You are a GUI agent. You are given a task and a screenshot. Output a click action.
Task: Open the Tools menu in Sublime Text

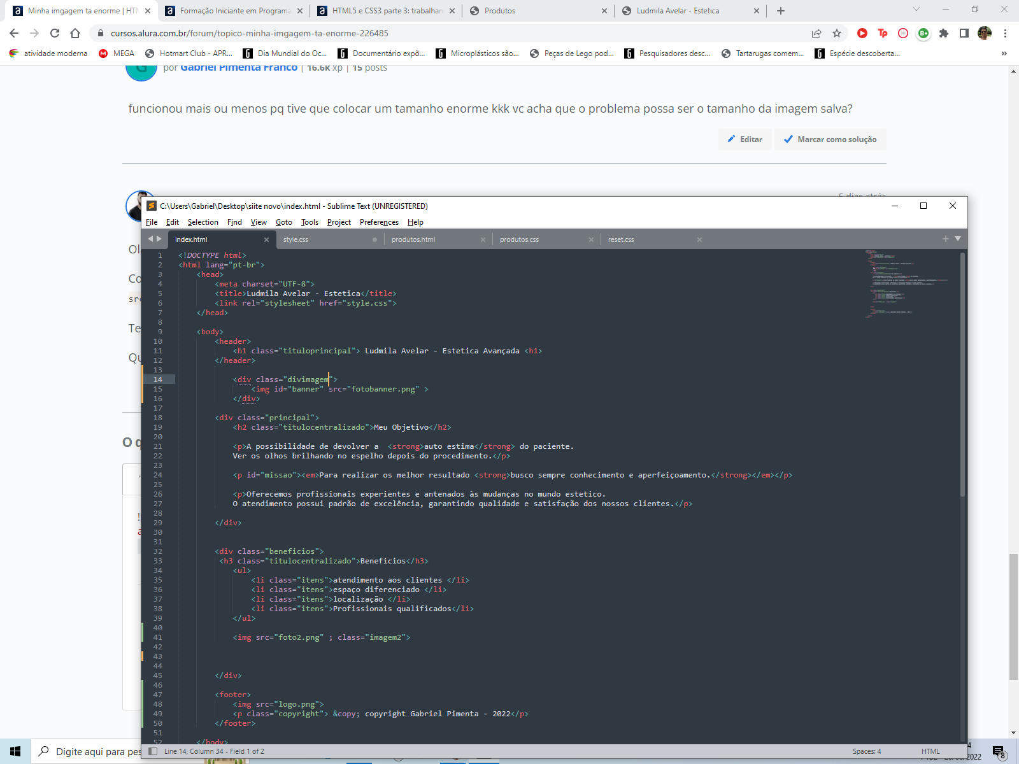pyautogui.click(x=310, y=222)
